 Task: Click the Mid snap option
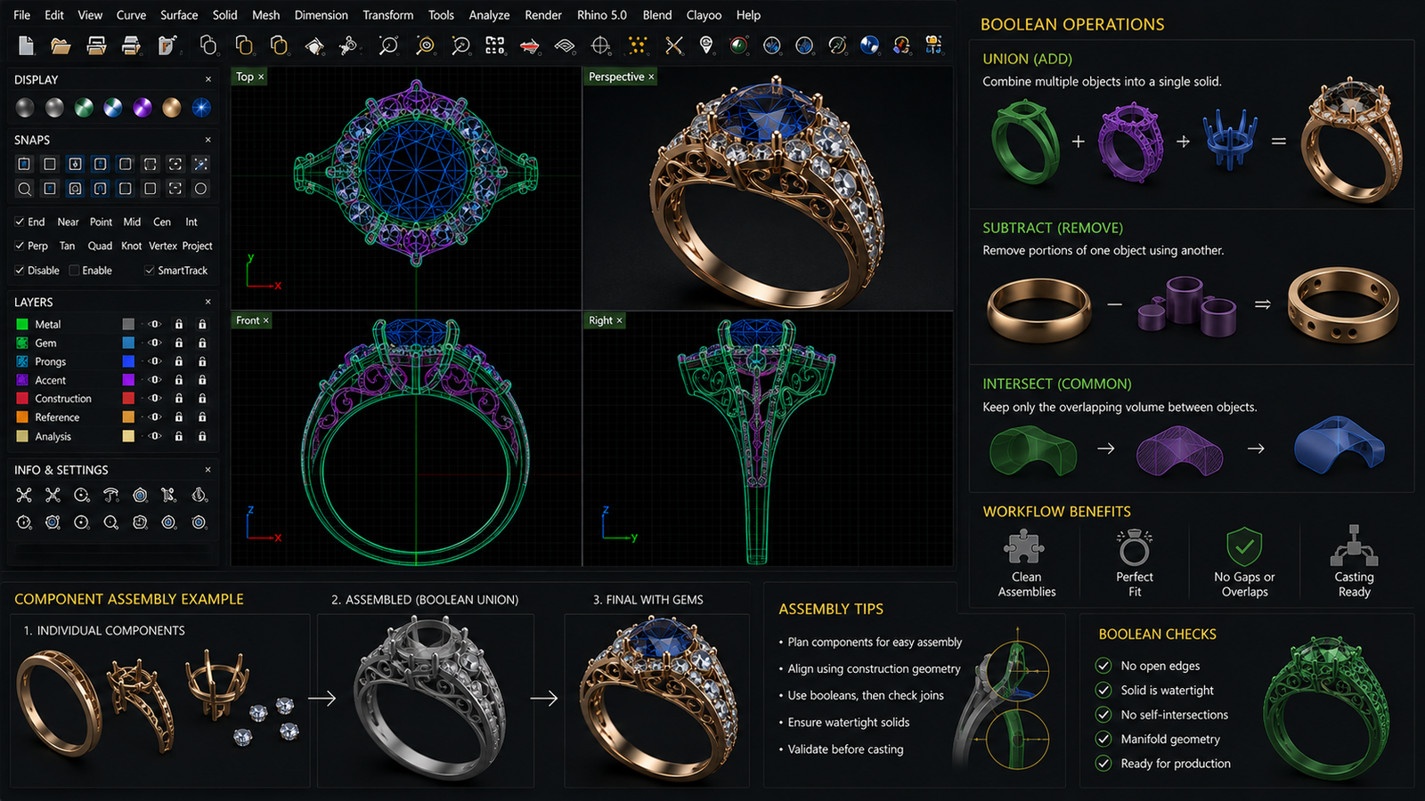click(x=132, y=222)
